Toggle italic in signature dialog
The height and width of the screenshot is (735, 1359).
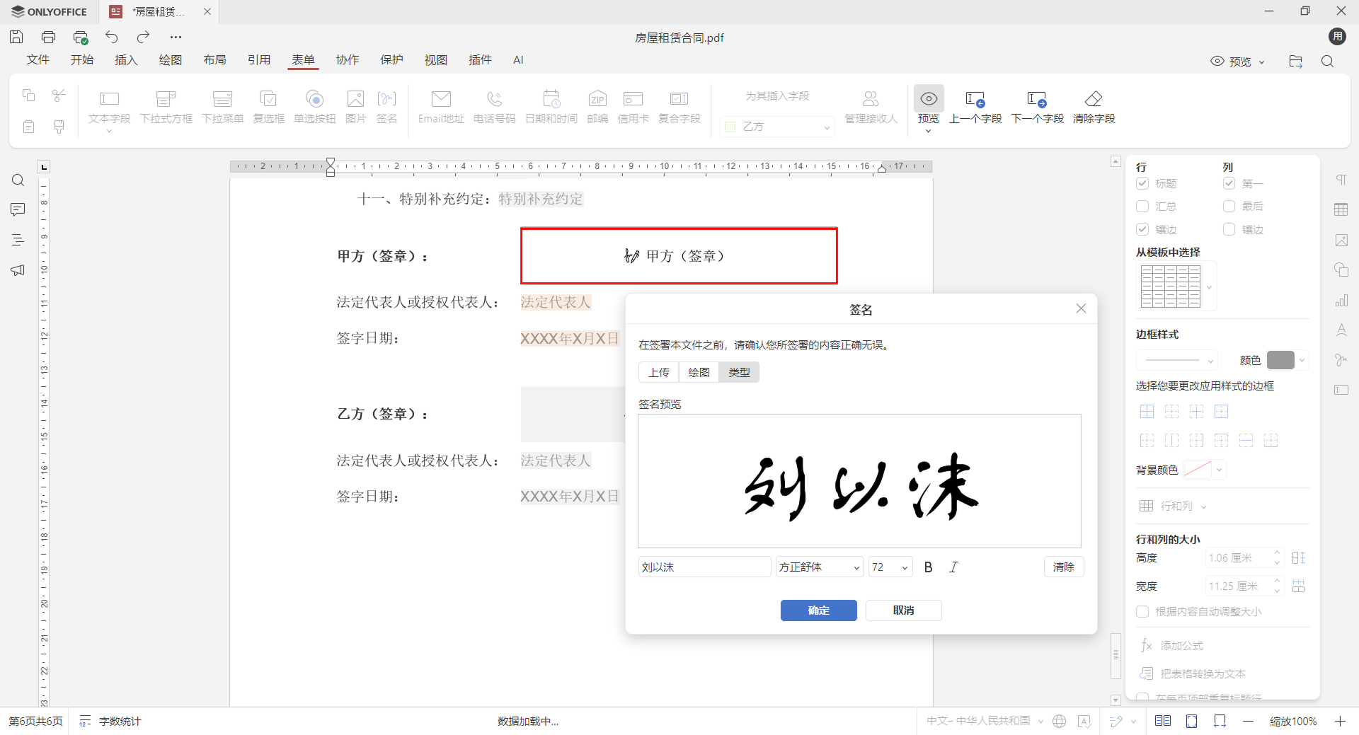(953, 567)
